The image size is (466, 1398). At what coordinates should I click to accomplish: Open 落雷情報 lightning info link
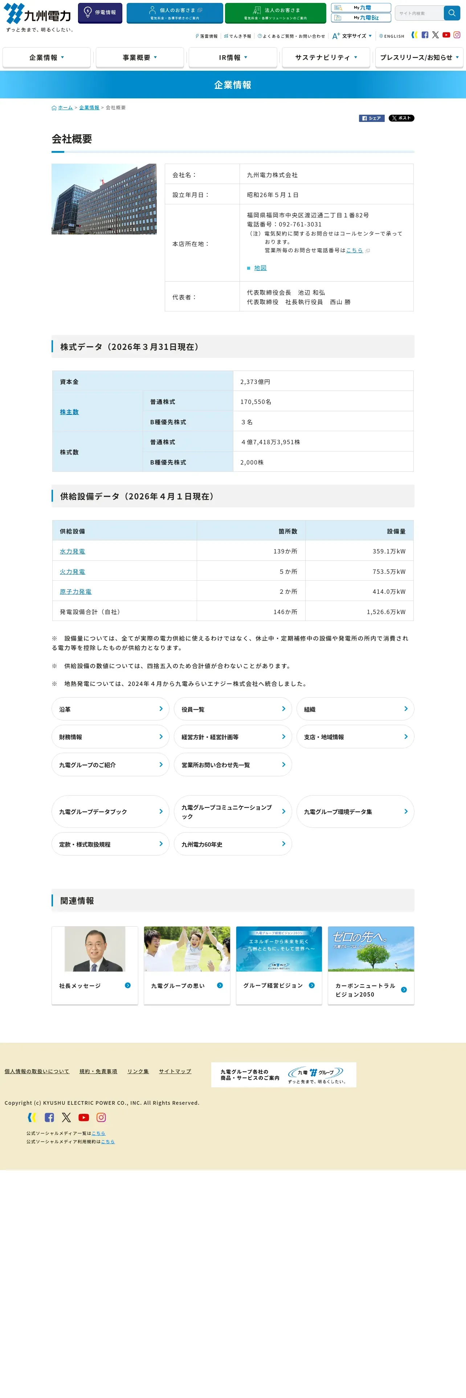pyautogui.click(x=207, y=36)
